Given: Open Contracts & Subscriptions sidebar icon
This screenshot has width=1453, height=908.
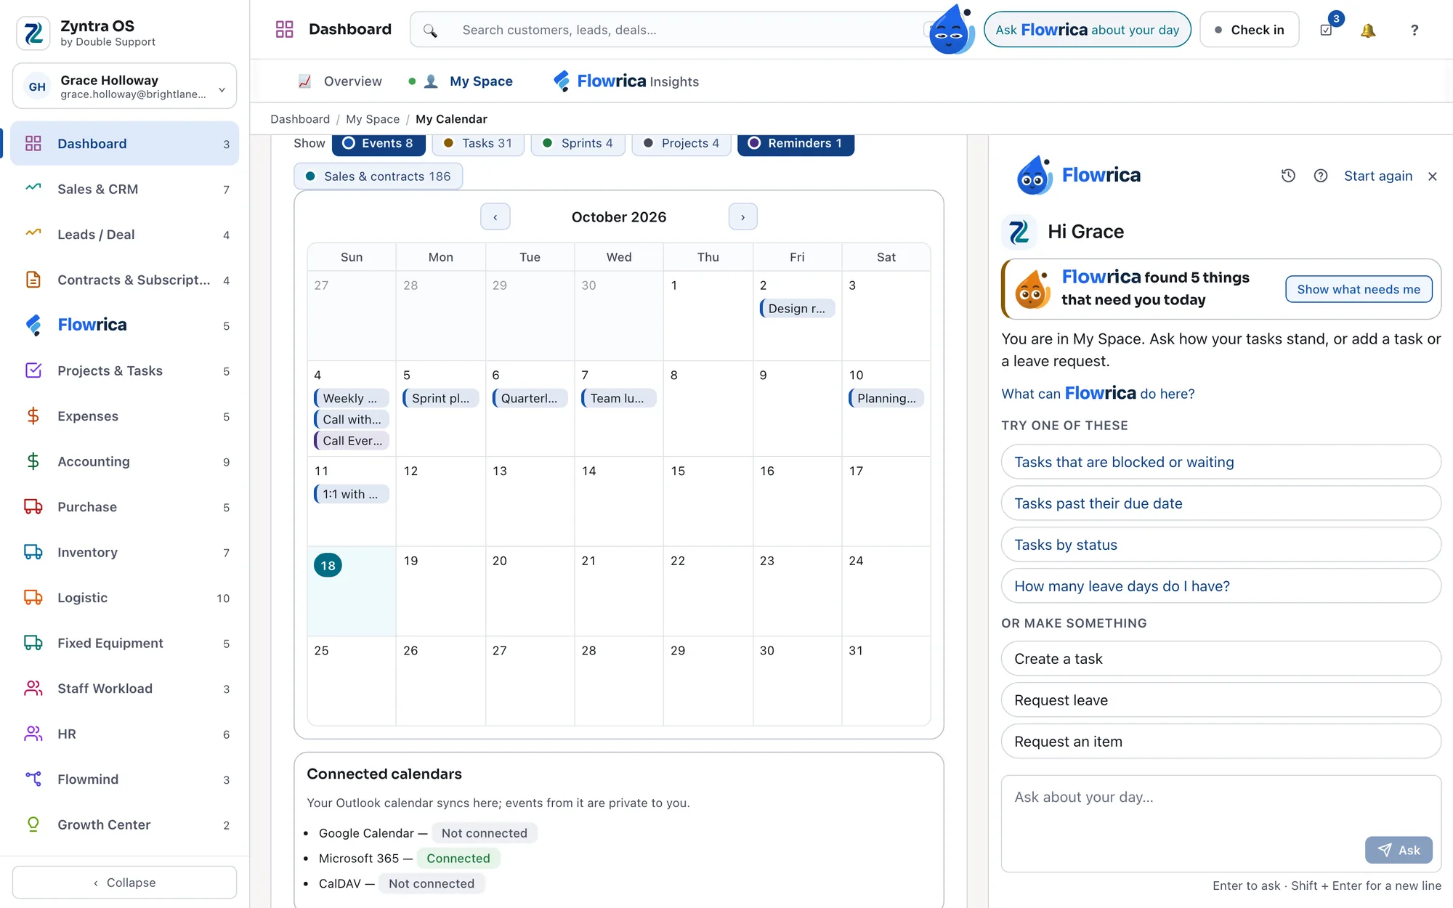Looking at the screenshot, I should pos(33,280).
